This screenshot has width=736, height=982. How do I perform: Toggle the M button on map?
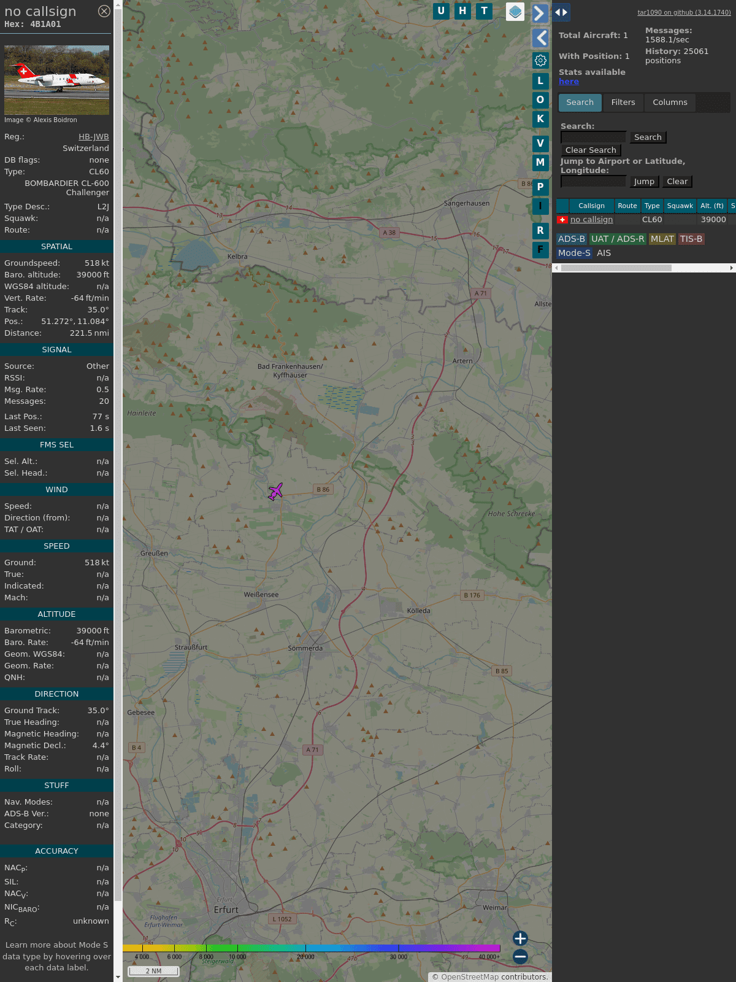[540, 162]
